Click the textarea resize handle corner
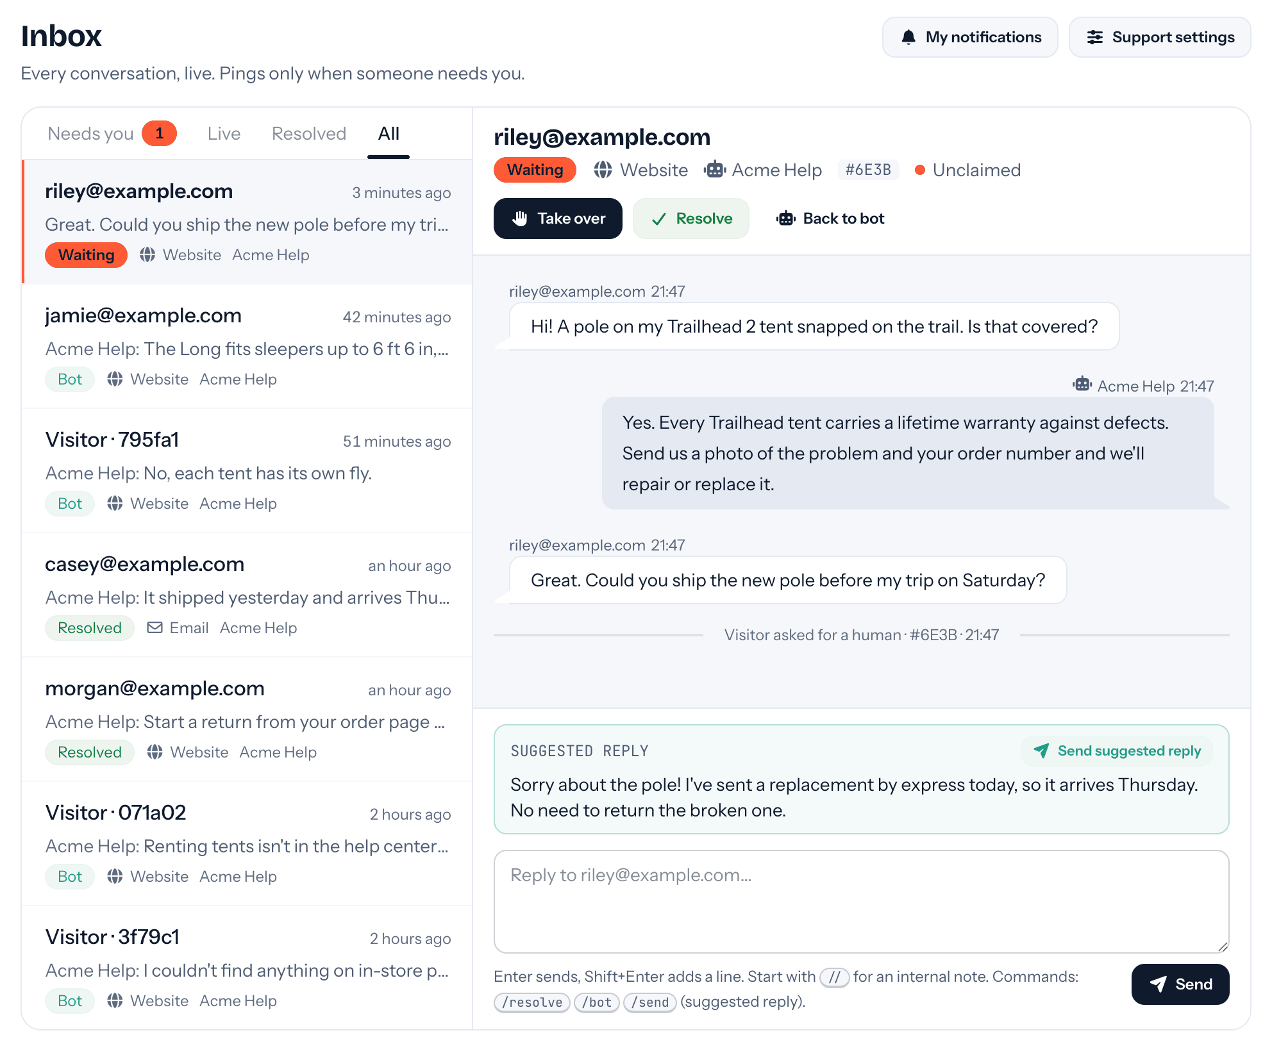Viewport: 1272px width, 1051px height. pyautogui.click(x=1223, y=947)
